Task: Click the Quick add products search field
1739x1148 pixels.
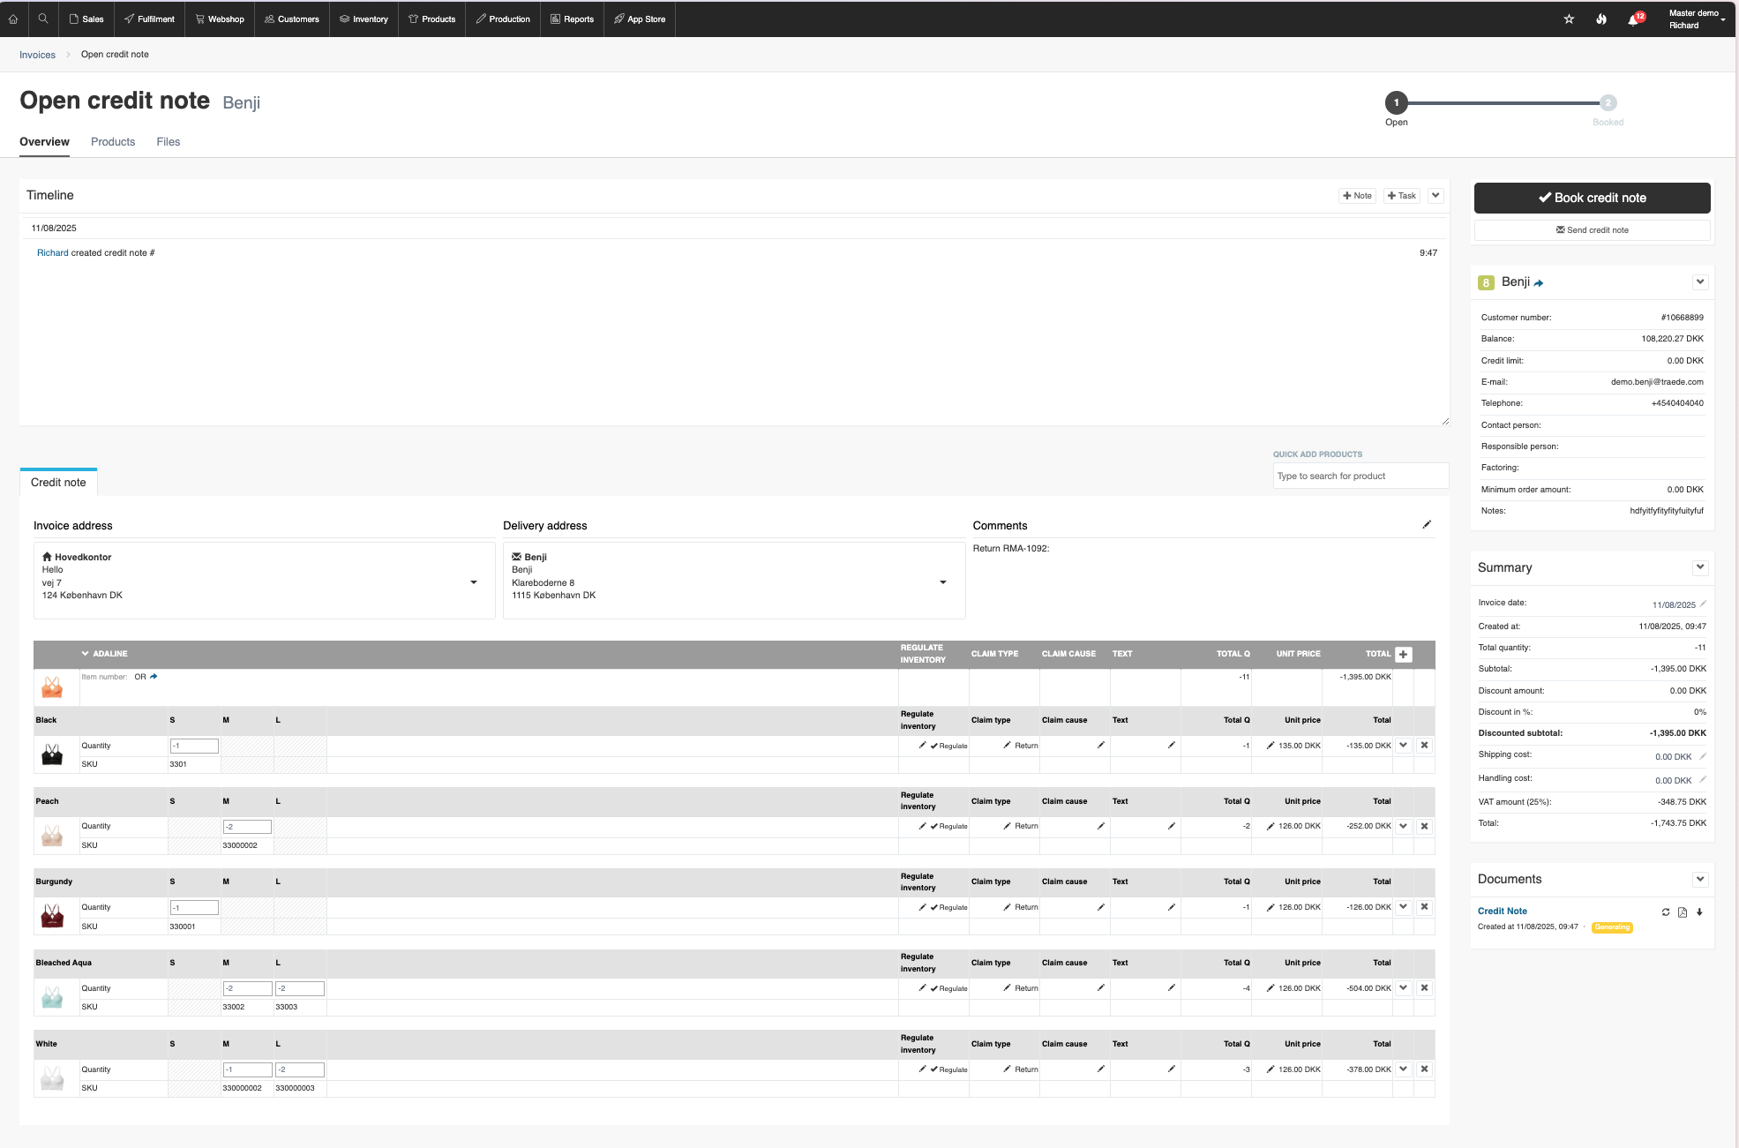Action: [1360, 476]
